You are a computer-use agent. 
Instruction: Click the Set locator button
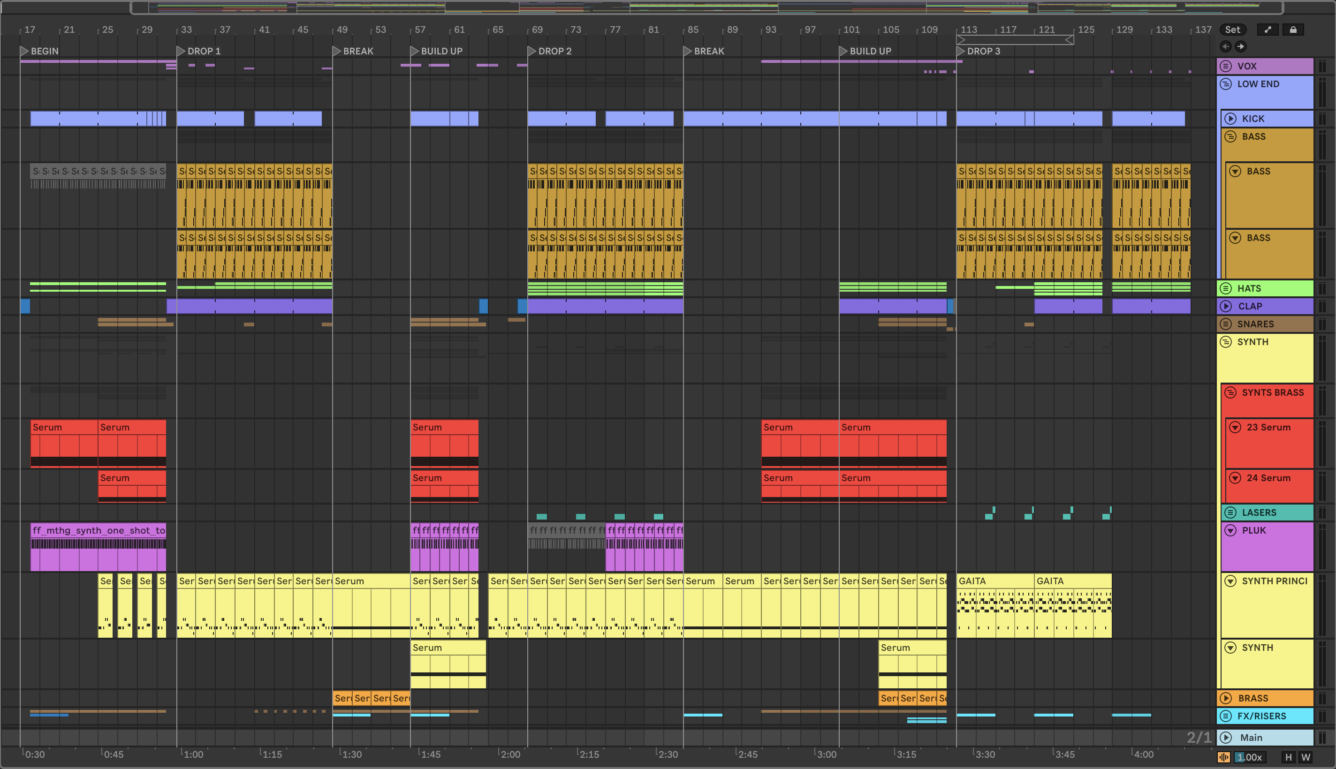(1232, 30)
